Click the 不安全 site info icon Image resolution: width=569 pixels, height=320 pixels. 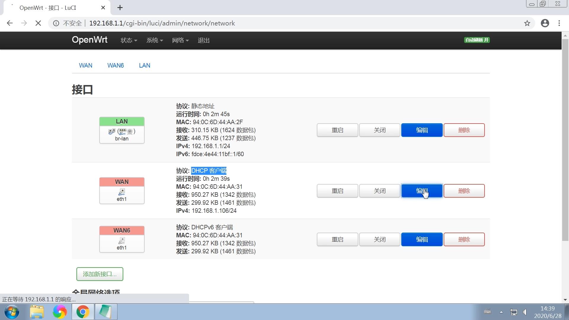(56, 23)
